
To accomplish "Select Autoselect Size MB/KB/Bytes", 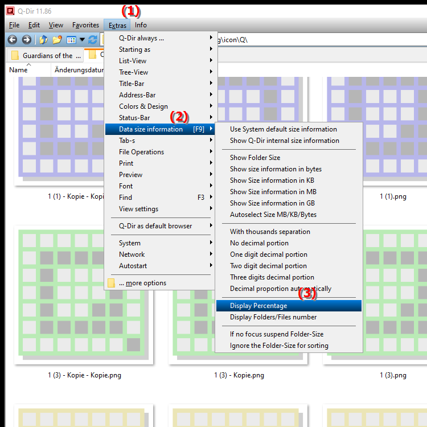I will tap(289, 215).
